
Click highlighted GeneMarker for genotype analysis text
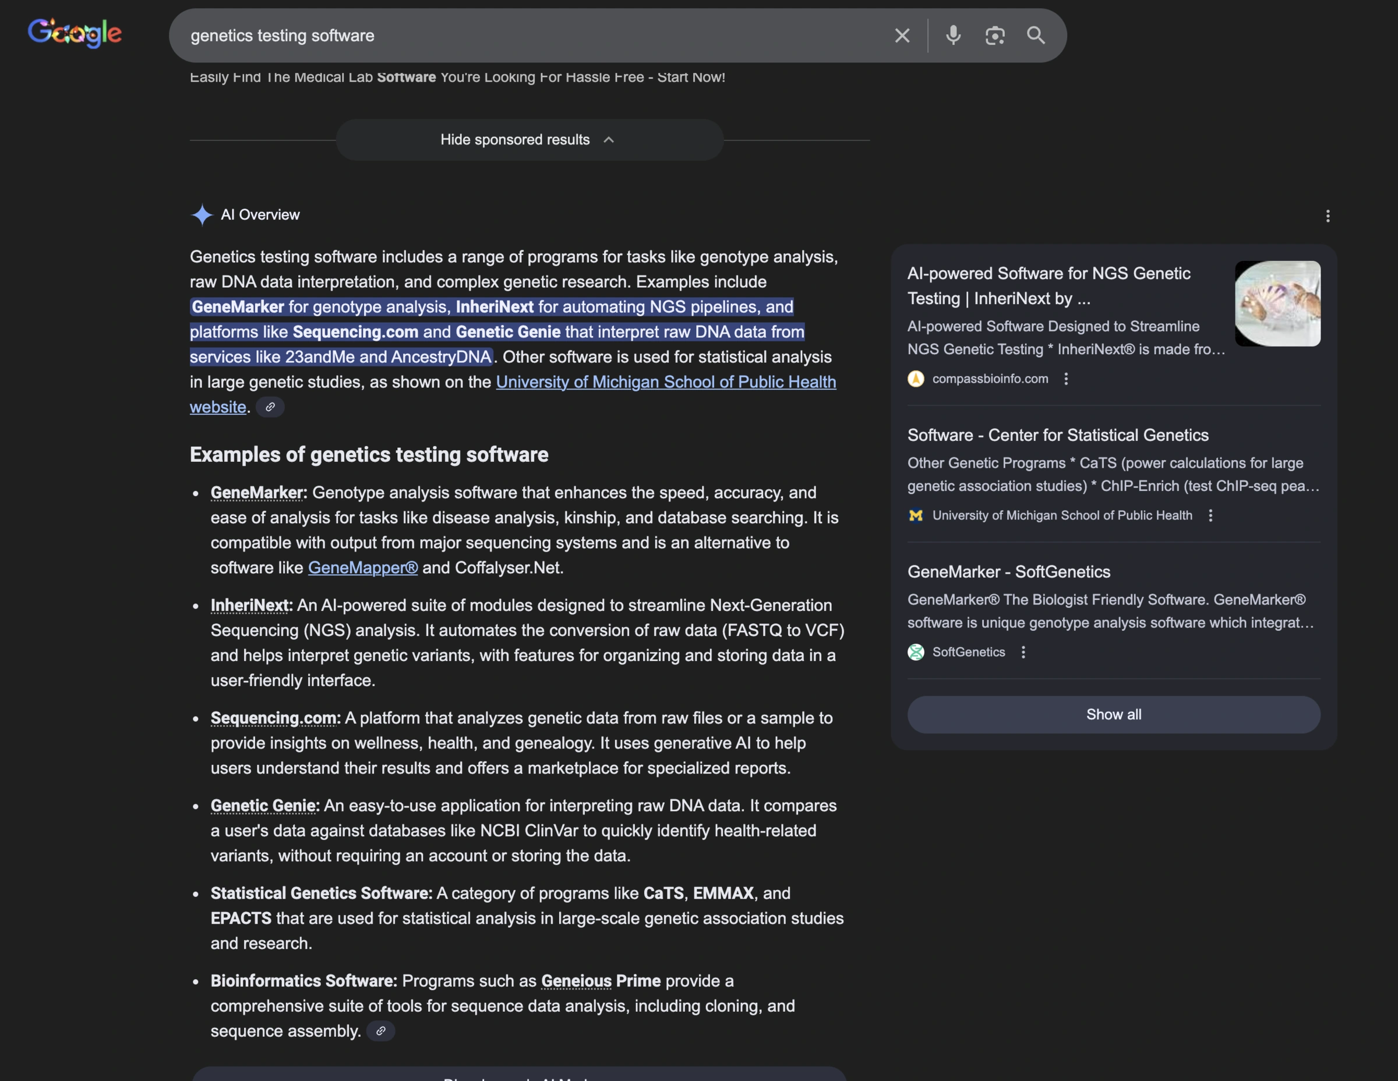click(321, 307)
